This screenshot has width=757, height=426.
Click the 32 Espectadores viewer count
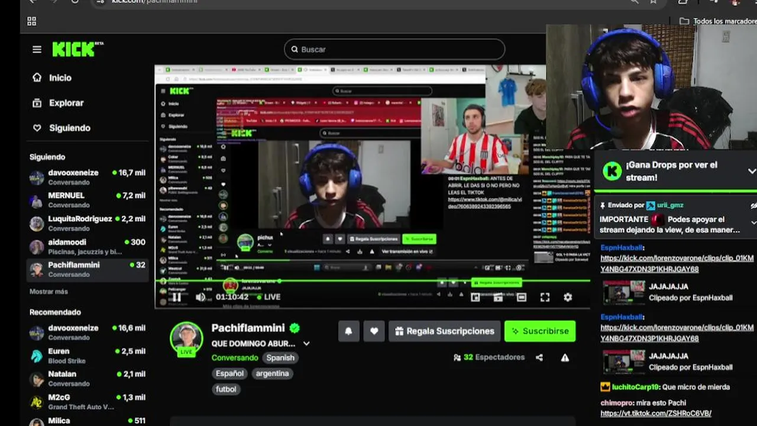point(489,357)
